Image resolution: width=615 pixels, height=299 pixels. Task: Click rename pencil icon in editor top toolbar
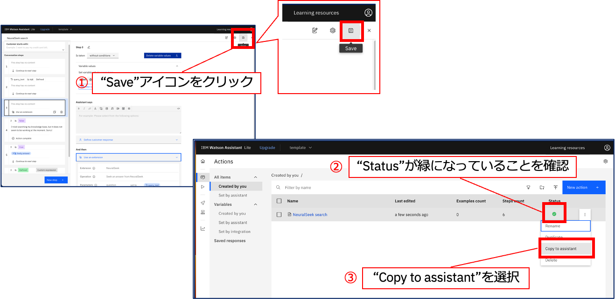pyautogui.click(x=226, y=37)
